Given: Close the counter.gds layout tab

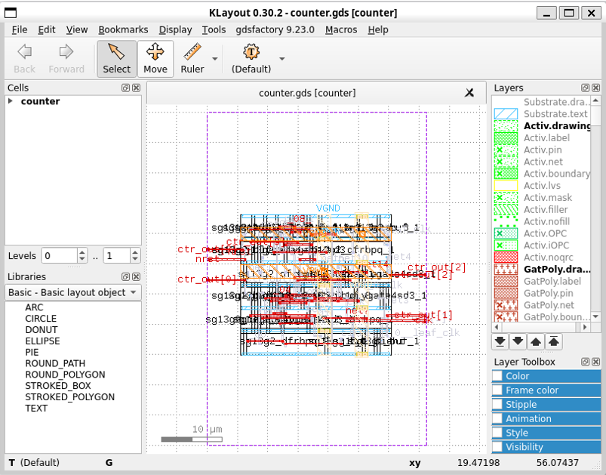Looking at the screenshot, I should (469, 93).
